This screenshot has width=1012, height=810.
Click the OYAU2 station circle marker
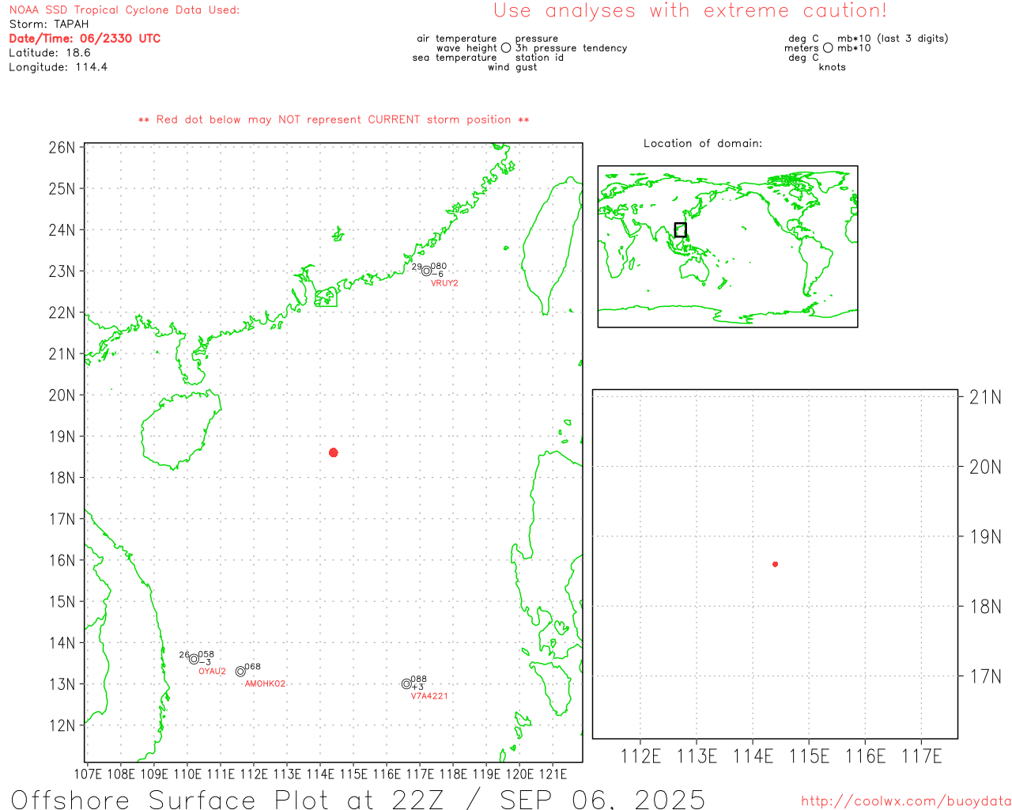click(194, 659)
